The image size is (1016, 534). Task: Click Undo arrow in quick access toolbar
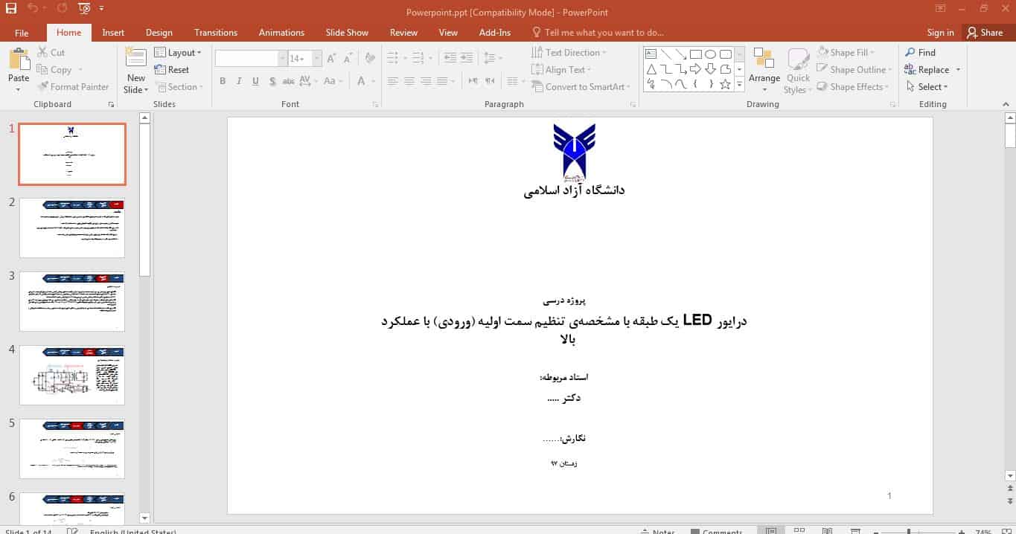click(33, 9)
